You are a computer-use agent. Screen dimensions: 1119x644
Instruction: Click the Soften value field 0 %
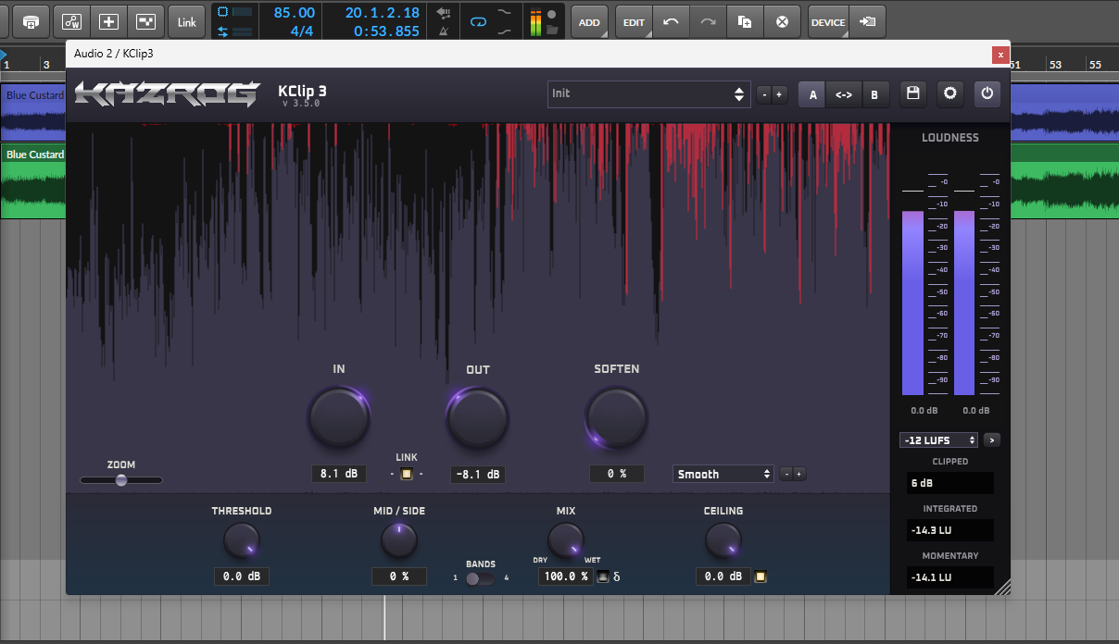click(617, 474)
